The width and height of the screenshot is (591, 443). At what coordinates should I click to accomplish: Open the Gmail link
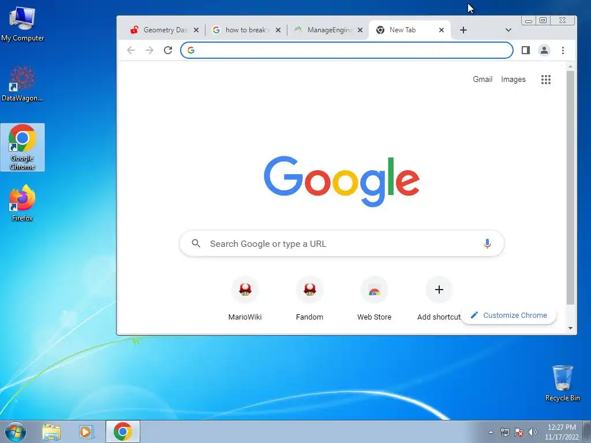(482, 80)
